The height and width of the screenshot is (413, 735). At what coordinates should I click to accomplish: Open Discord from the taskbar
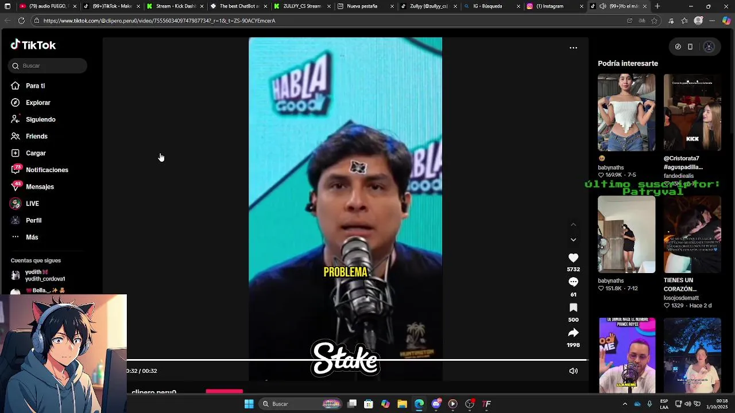click(436, 404)
